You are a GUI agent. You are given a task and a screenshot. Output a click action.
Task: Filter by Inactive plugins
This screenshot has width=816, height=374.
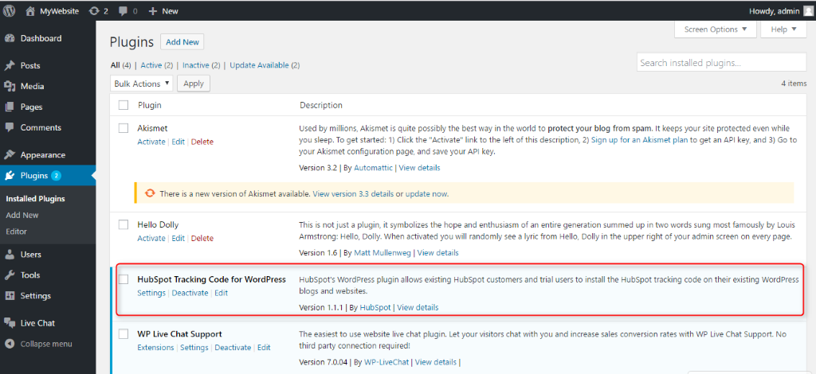click(x=196, y=65)
